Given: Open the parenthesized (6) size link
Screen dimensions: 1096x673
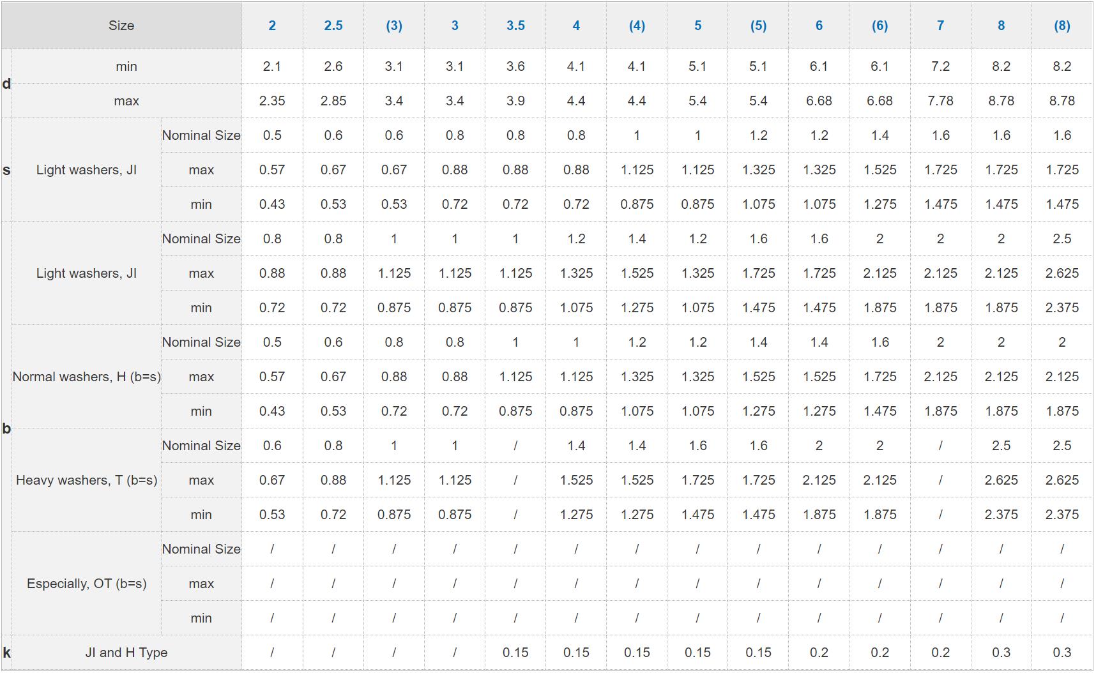Looking at the screenshot, I should coord(879,26).
